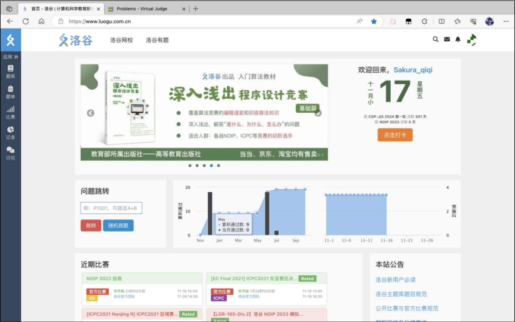Open the NOIP 2023 自测 contest
Viewport: 515px width, 322px height.
(104, 278)
